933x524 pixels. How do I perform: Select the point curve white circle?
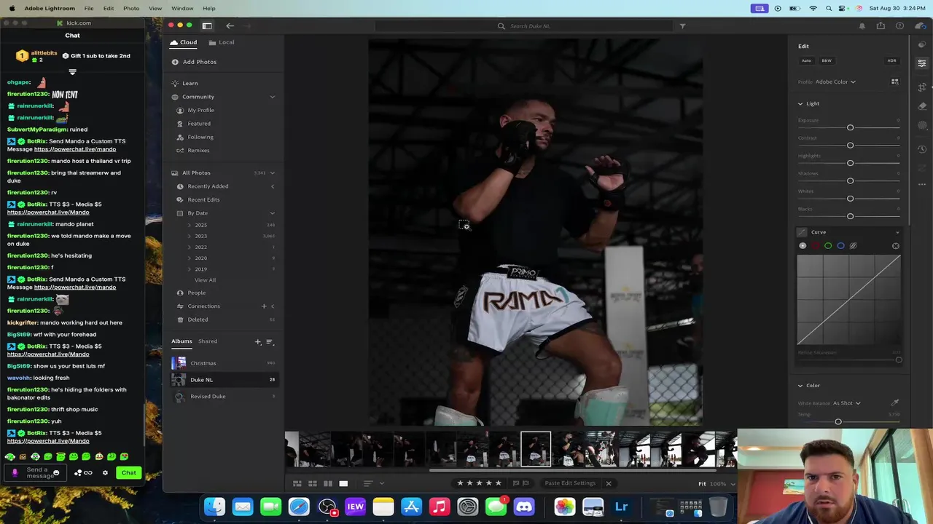(803, 246)
